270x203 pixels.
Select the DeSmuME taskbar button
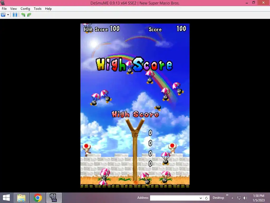point(54,198)
